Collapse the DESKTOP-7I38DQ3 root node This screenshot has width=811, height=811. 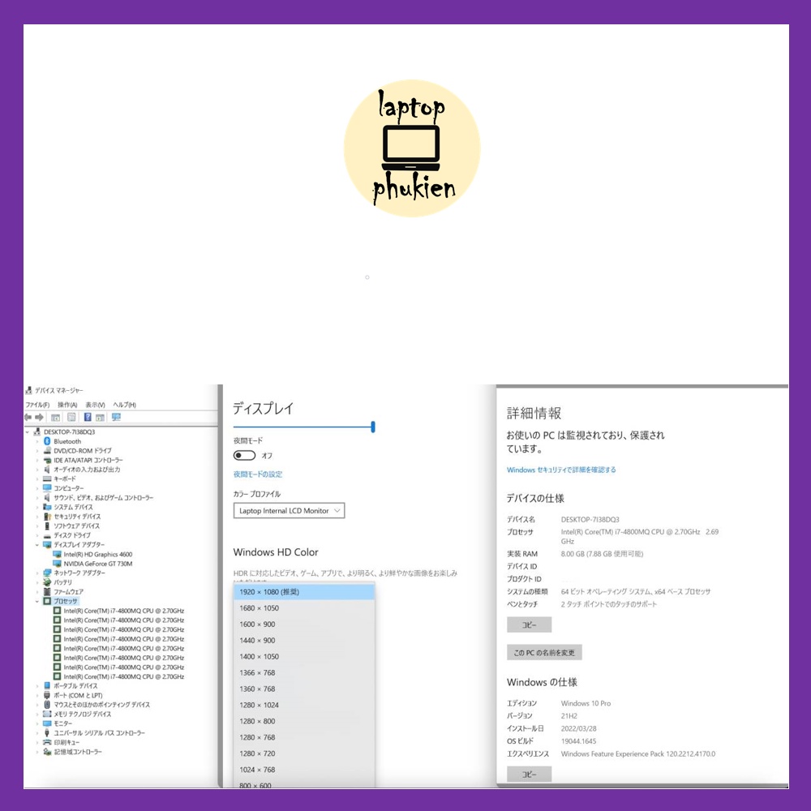(28, 432)
